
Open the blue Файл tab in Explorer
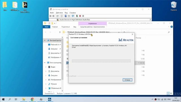coord(46,27)
